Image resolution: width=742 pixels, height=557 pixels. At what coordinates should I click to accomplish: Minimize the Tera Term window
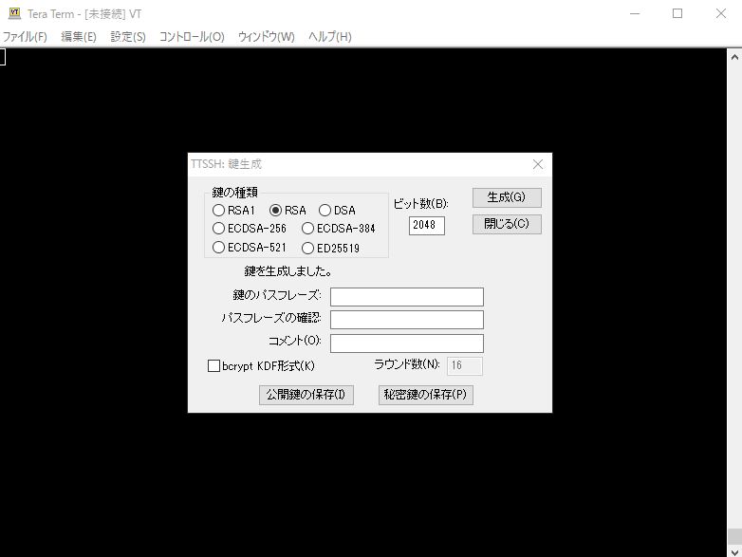pos(635,13)
